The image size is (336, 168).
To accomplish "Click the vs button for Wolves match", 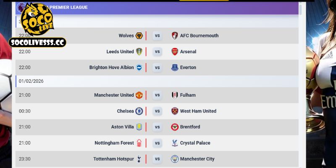I will (157, 36).
